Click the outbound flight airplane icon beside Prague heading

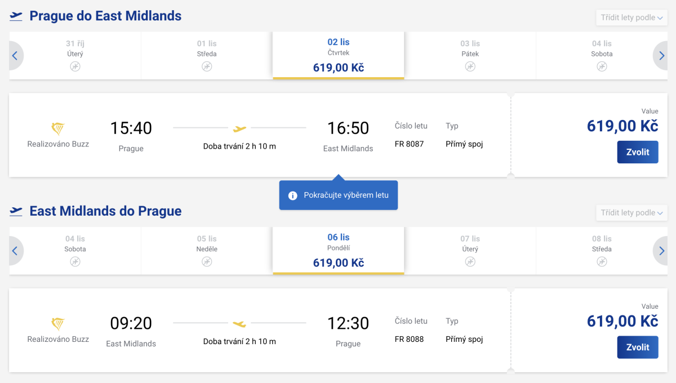[16, 16]
